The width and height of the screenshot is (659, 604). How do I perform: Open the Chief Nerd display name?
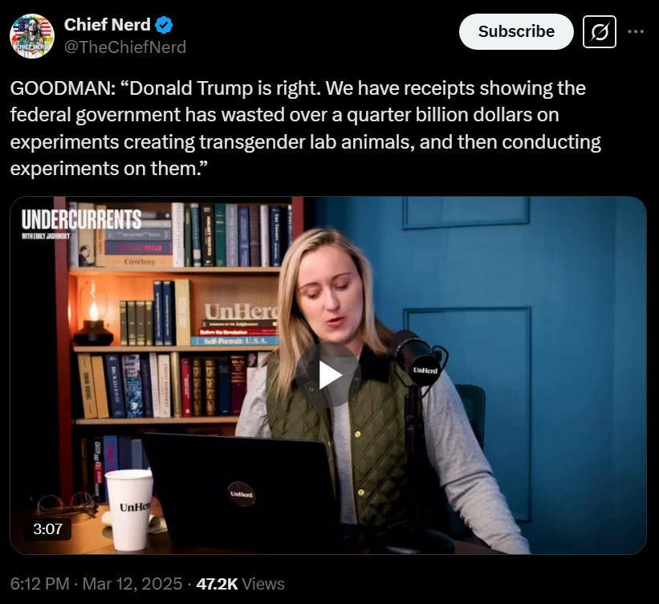pyautogui.click(x=108, y=25)
